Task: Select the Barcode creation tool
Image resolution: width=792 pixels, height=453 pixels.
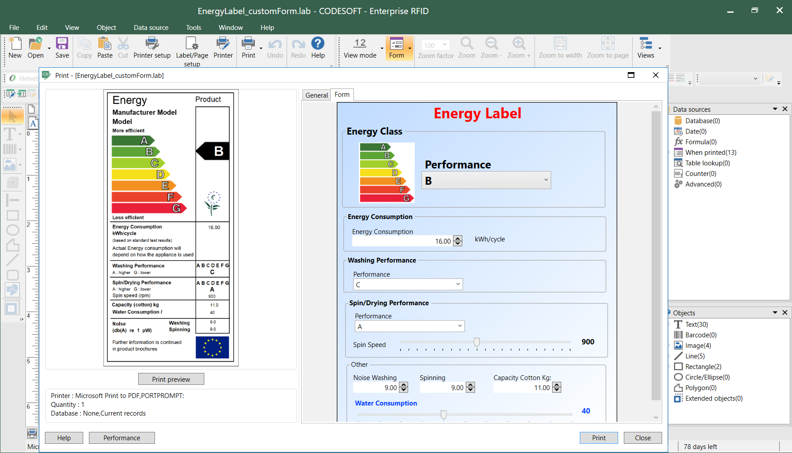Action: pos(9,150)
